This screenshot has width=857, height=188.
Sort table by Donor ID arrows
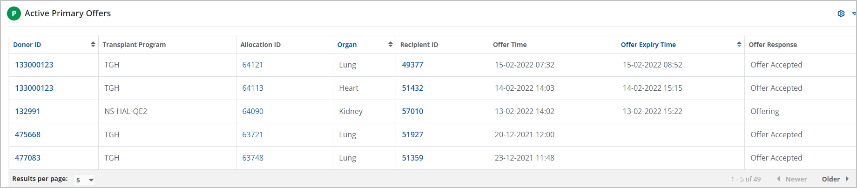pos(93,45)
